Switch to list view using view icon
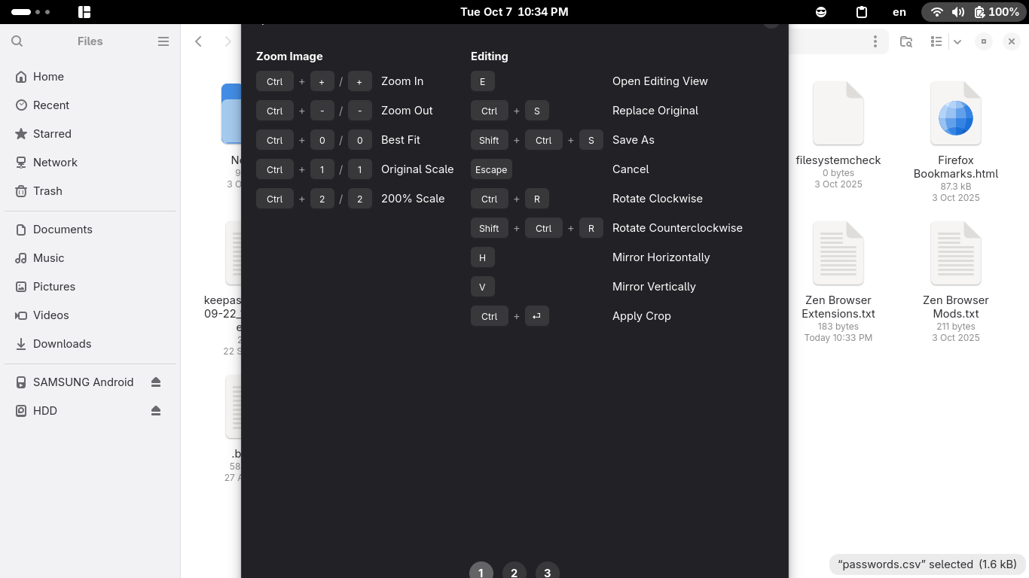 click(936, 41)
